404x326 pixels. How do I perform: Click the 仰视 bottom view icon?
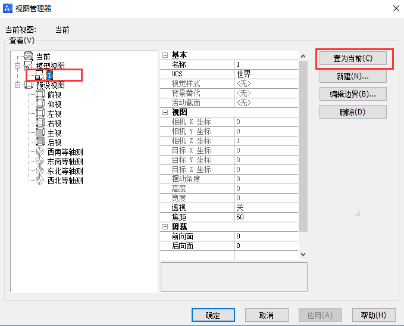click(x=40, y=104)
